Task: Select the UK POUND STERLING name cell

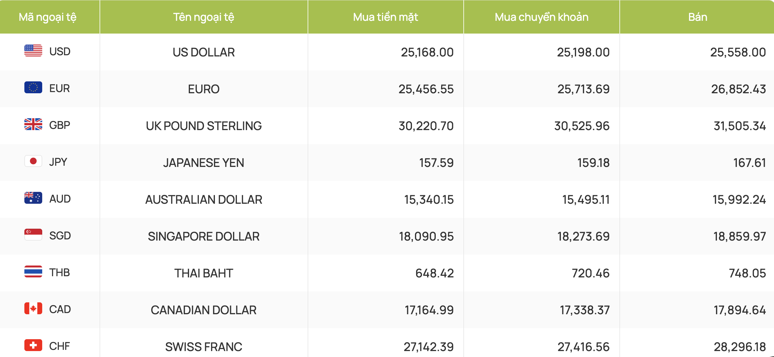Action: coord(204,126)
